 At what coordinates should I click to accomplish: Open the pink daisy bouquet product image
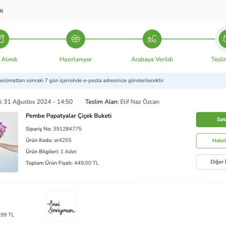point(9,142)
